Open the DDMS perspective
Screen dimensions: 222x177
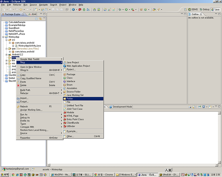193,10
